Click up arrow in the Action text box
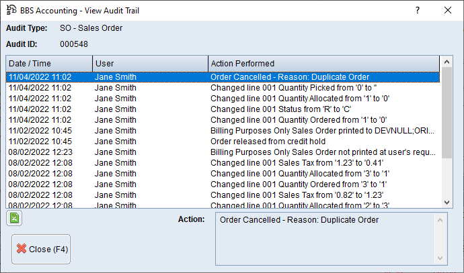The image size is (464, 273). 440,220
